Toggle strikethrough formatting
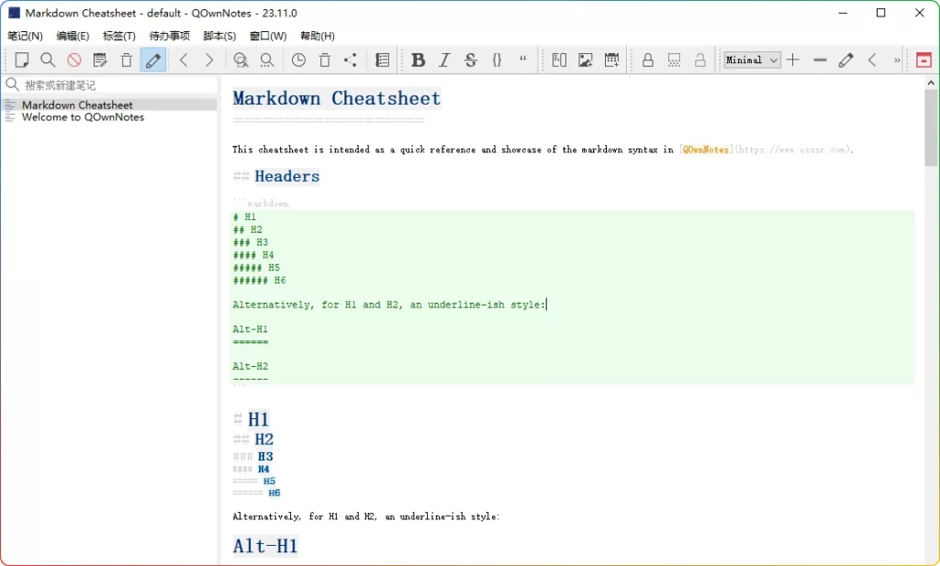 (x=471, y=61)
